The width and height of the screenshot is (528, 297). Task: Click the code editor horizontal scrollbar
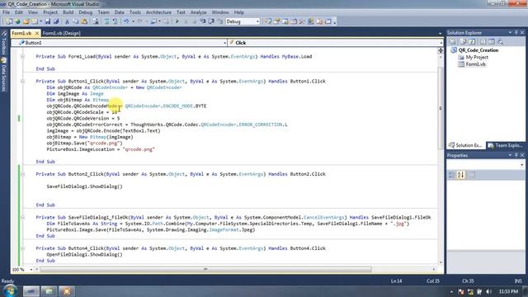pos(205,270)
